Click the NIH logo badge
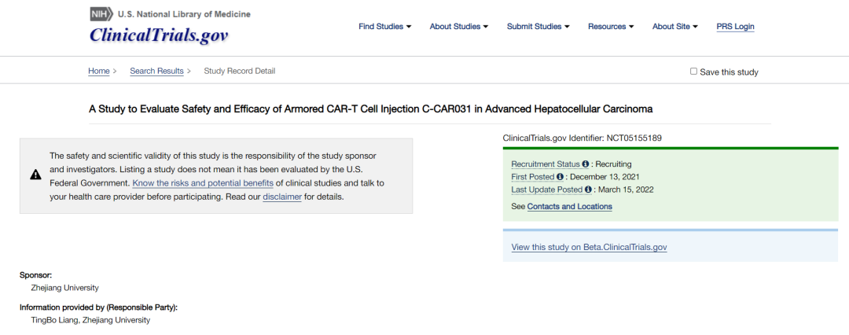Image resolution: width=849 pixels, height=335 pixels. [x=101, y=14]
